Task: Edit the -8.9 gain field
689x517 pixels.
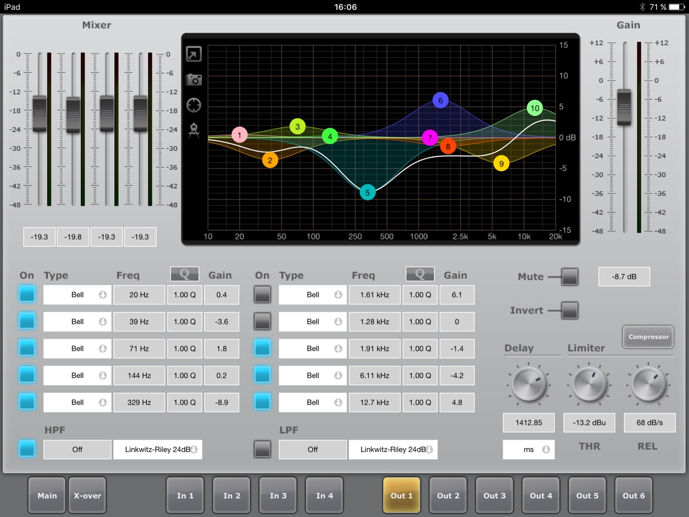Action: coord(222,402)
